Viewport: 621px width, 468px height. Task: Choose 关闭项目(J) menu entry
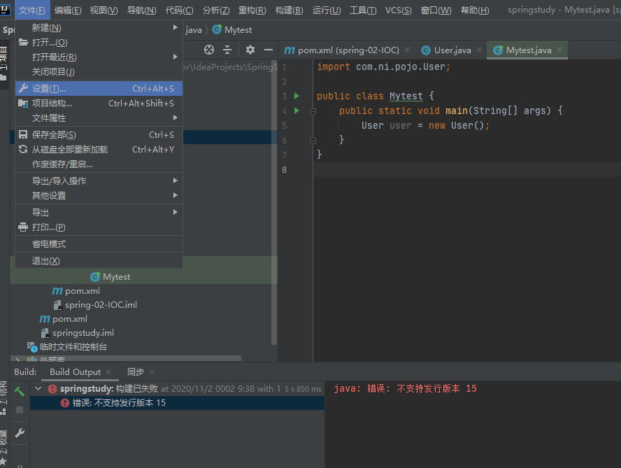click(x=99, y=72)
